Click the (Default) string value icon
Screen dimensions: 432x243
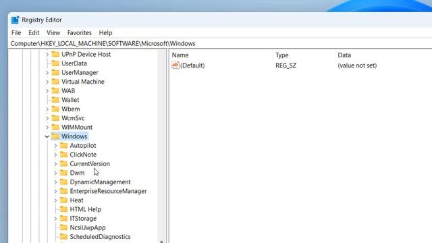pos(175,65)
